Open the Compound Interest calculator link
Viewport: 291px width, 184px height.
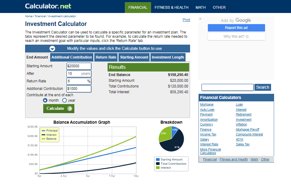point(249,134)
